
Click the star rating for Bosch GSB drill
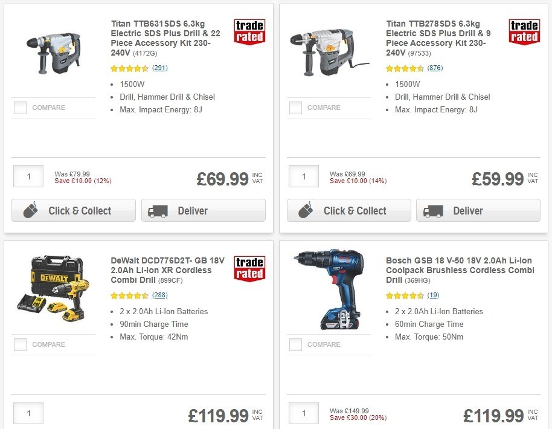[x=405, y=296]
